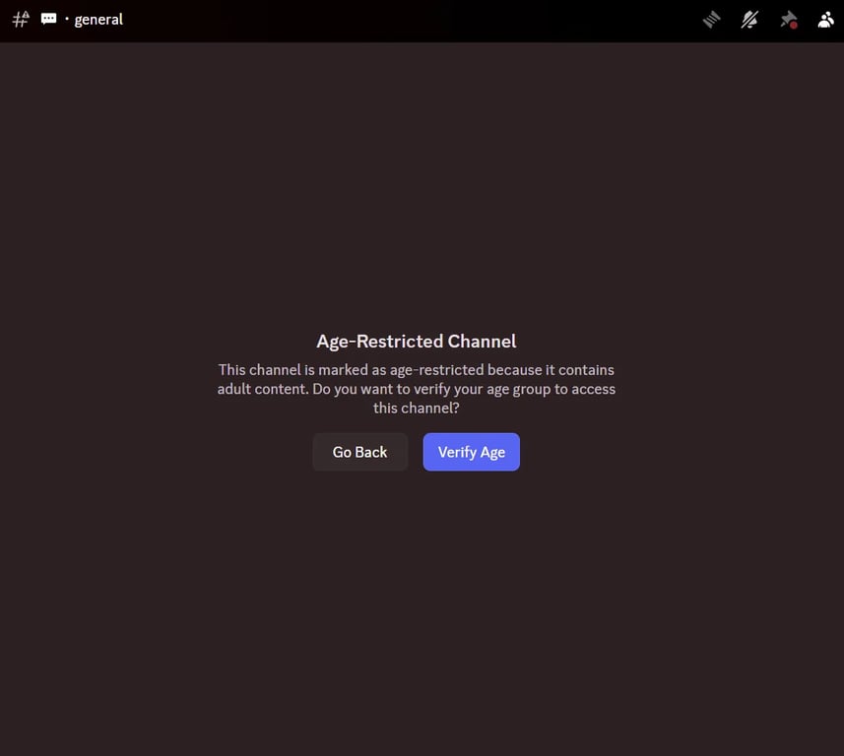Viewport: 844px width, 756px height.
Task: Click the slashed bell to unmute channel
Action: [x=749, y=19]
